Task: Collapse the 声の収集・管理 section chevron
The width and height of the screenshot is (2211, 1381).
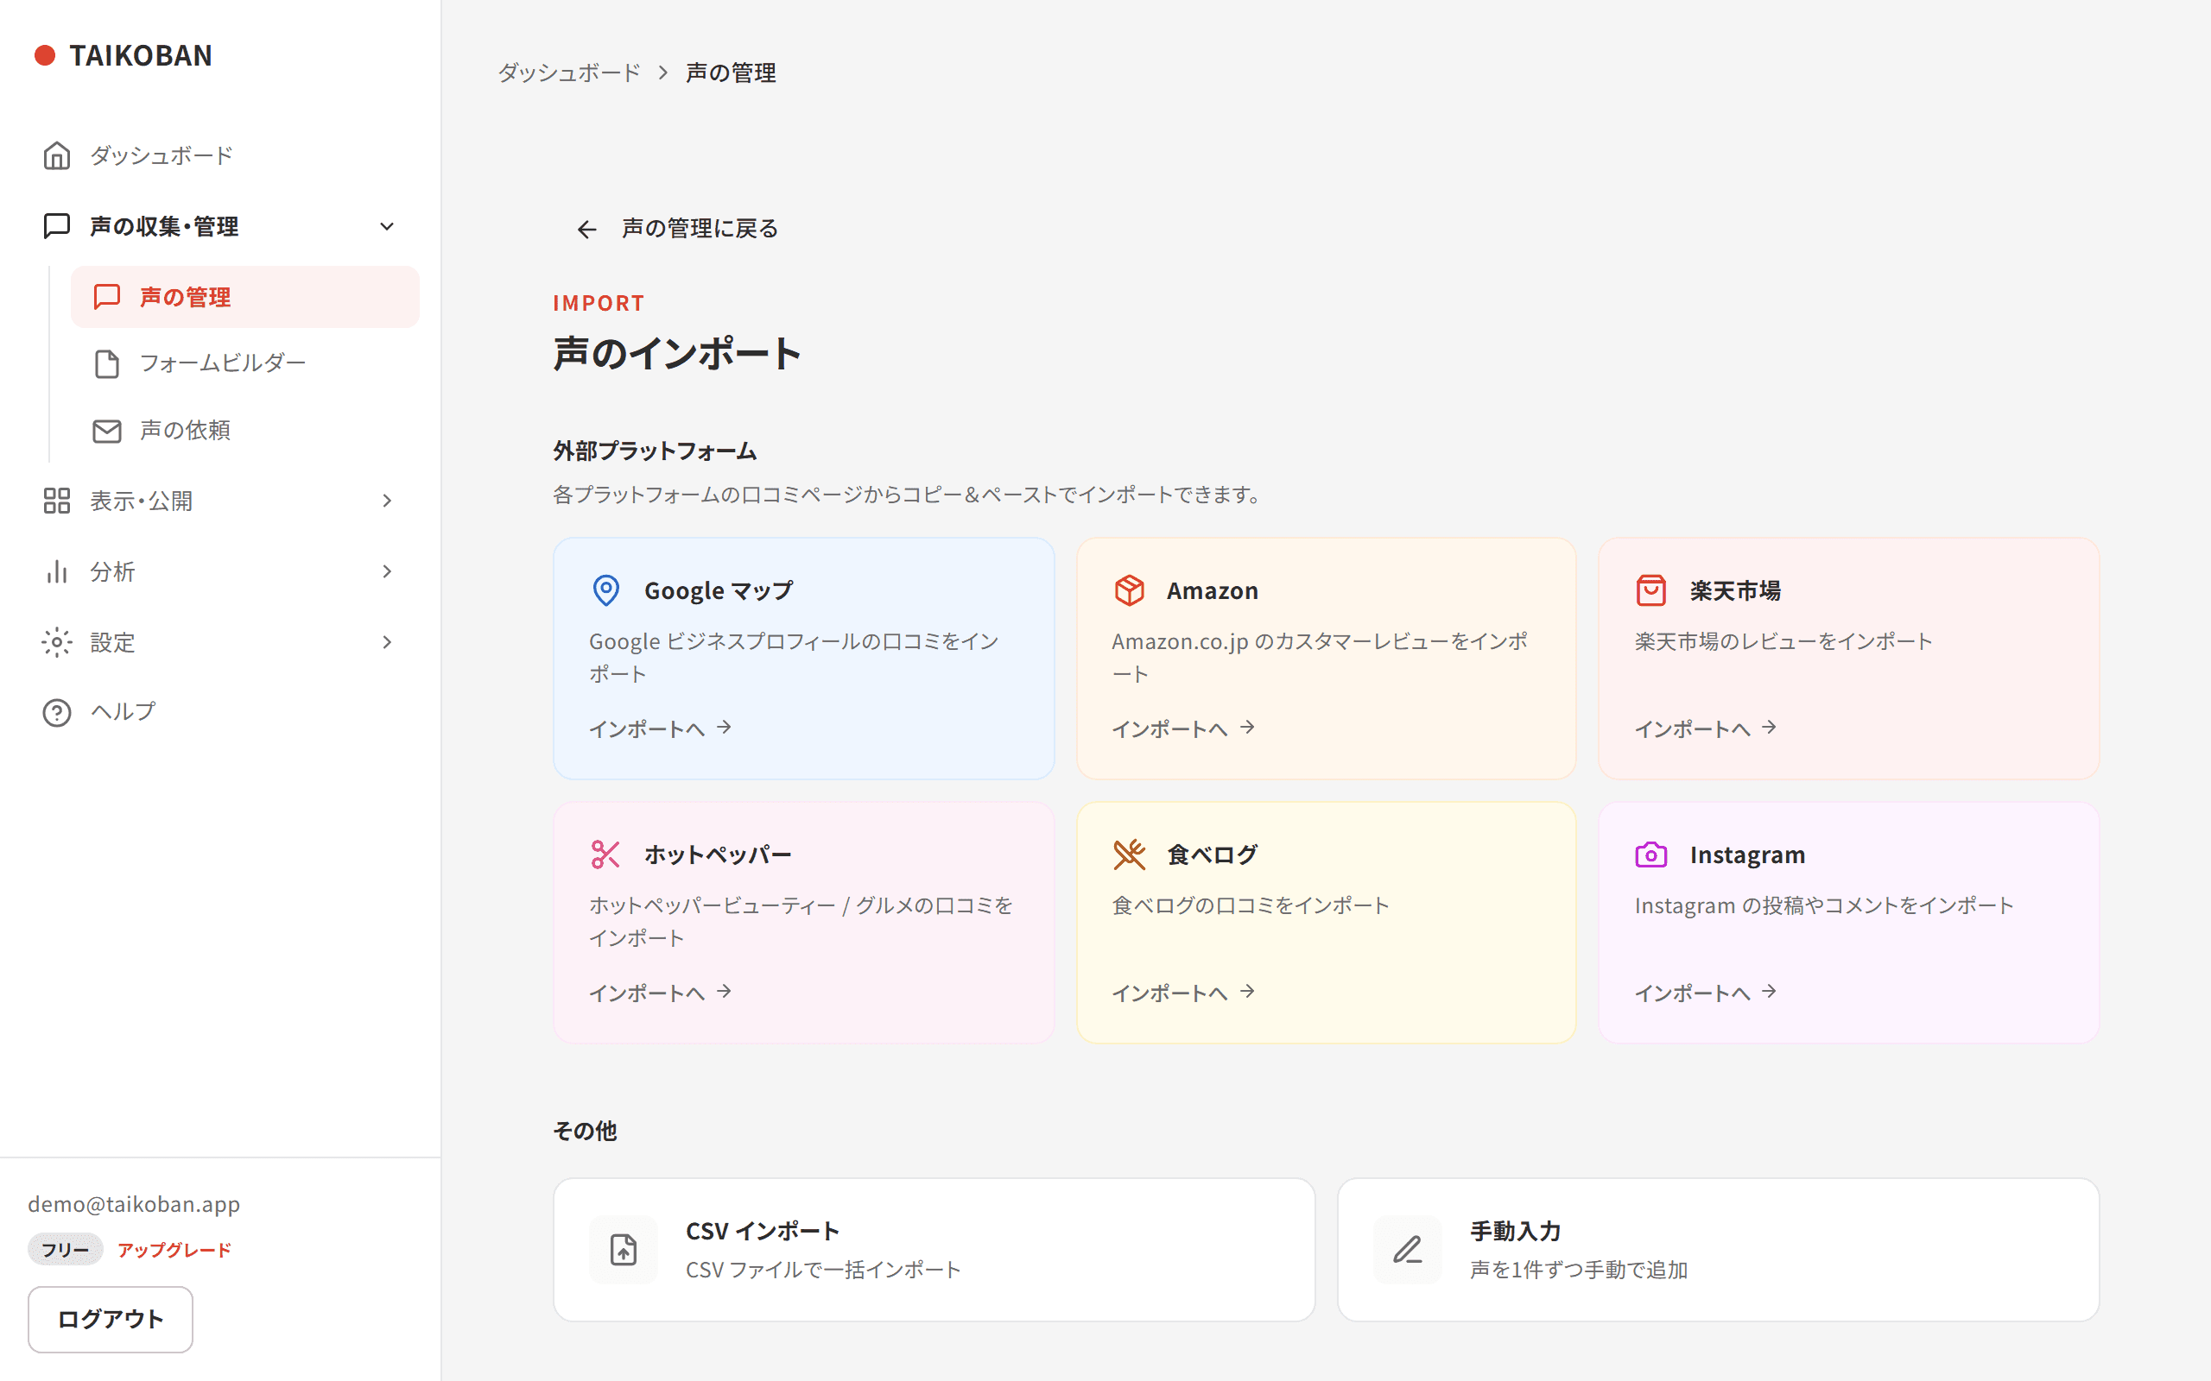Action: pos(386,225)
